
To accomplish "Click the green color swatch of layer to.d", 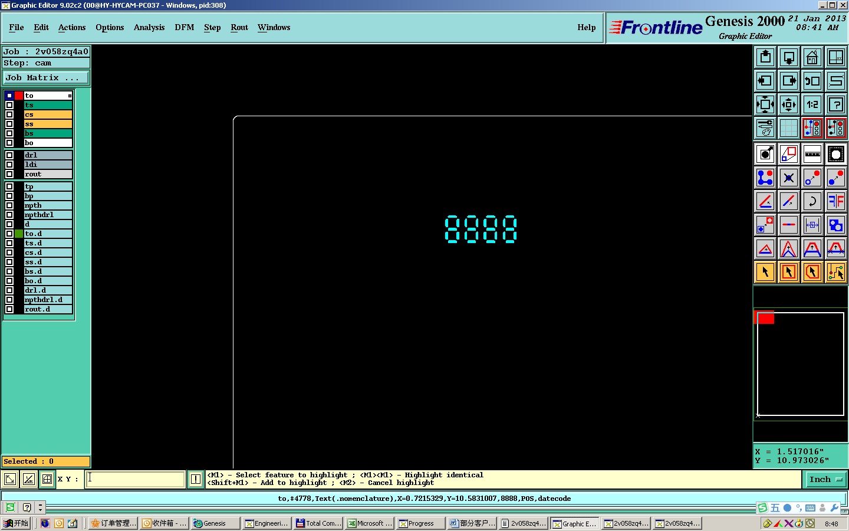I will [19, 234].
